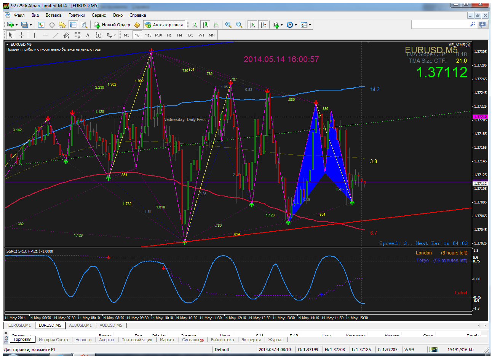Expand the profiles dropdown arrow
492x356 pixels.
click(x=31, y=25)
